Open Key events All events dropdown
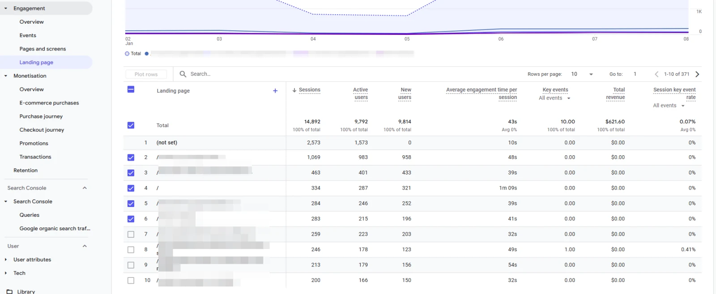716x294 pixels. coord(554,98)
